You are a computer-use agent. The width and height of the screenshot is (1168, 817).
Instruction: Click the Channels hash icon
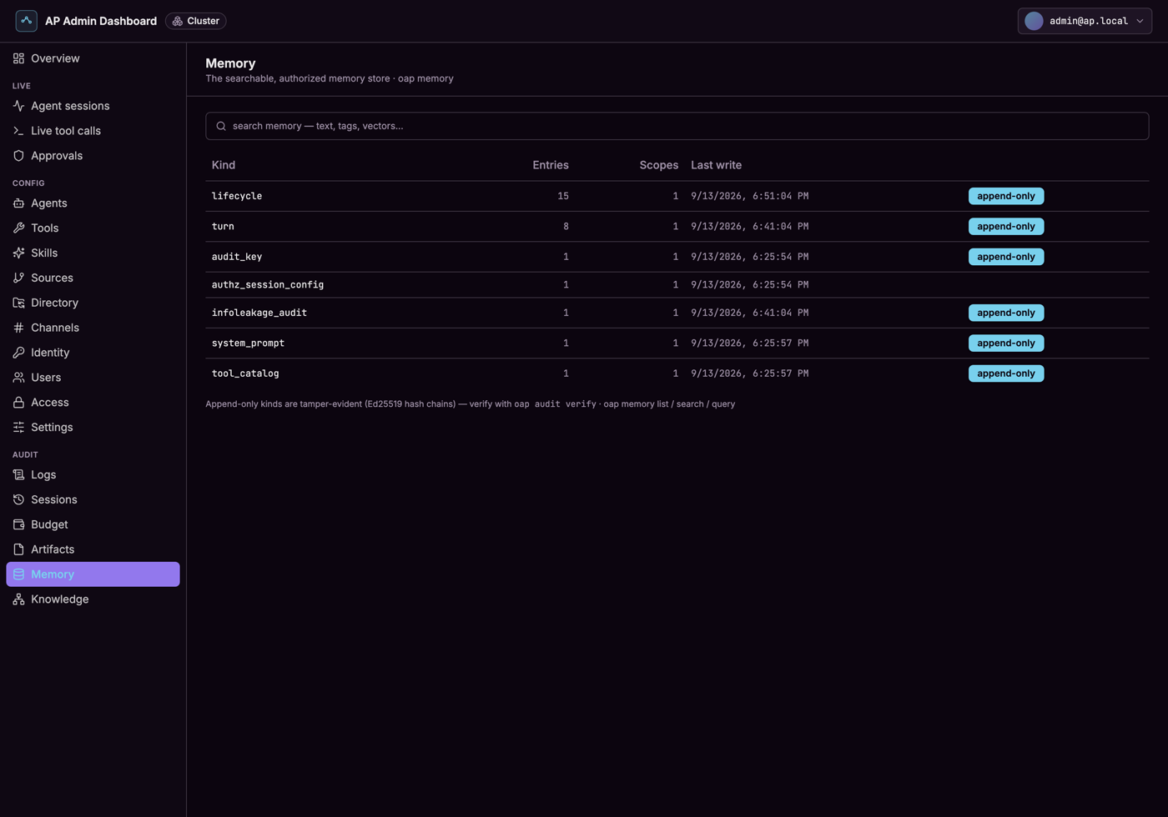(x=18, y=328)
